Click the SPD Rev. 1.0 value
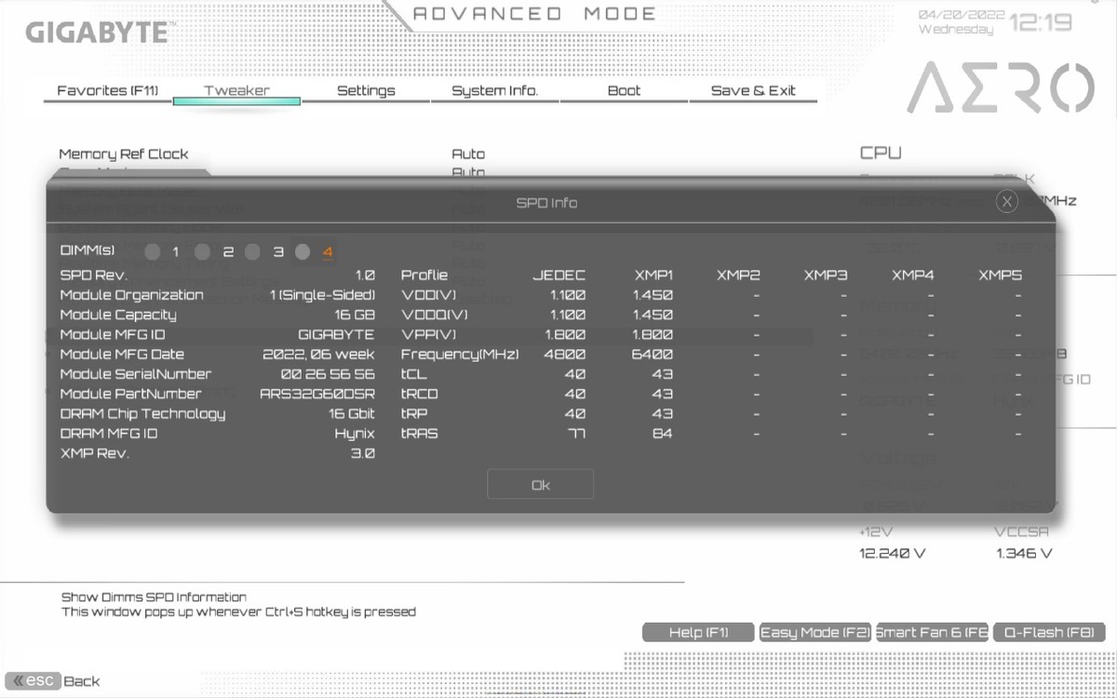 (x=365, y=275)
